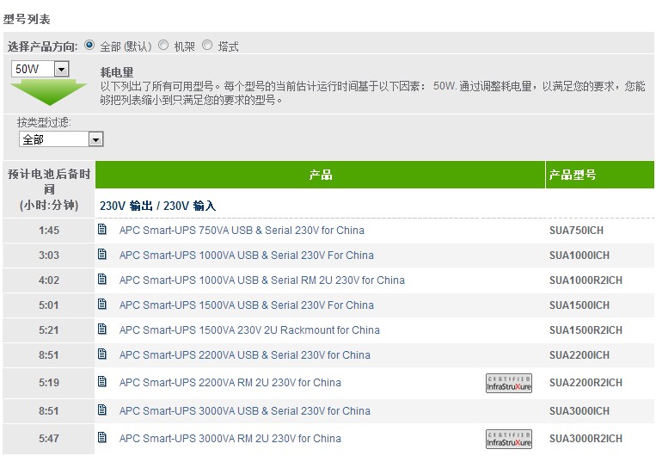
Task: Click the 耗电量 heading
Action: [x=117, y=72]
